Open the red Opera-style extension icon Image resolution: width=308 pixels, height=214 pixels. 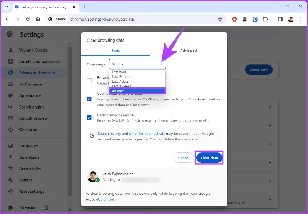234,19
